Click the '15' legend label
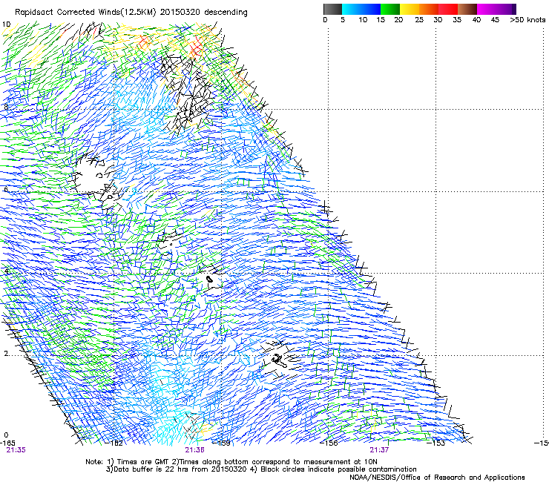The height and width of the screenshot is (482, 549). (x=381, y=20)
